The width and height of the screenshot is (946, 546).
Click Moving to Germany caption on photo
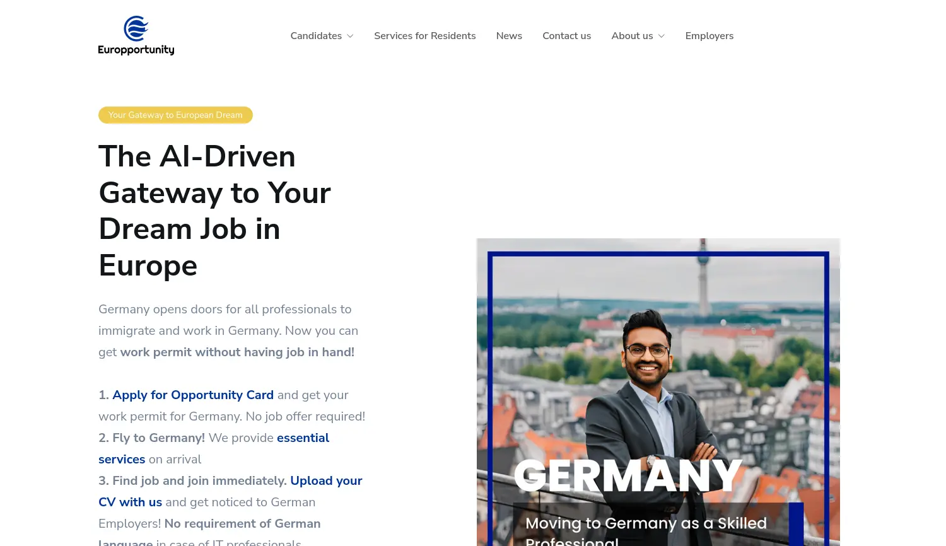[645, 523]
